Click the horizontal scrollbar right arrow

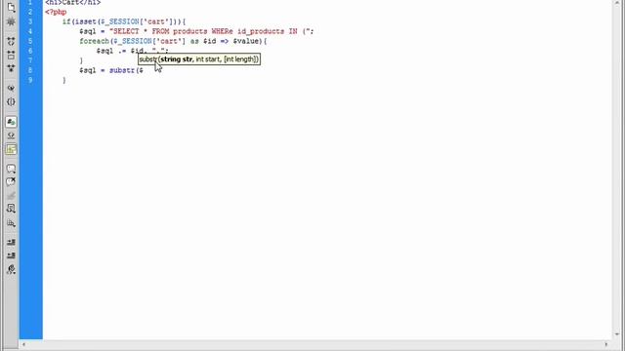coord(605,344)
